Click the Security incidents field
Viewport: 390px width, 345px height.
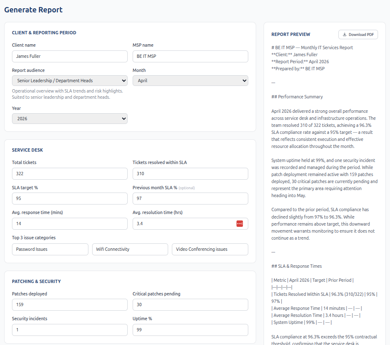coord(70,330)
